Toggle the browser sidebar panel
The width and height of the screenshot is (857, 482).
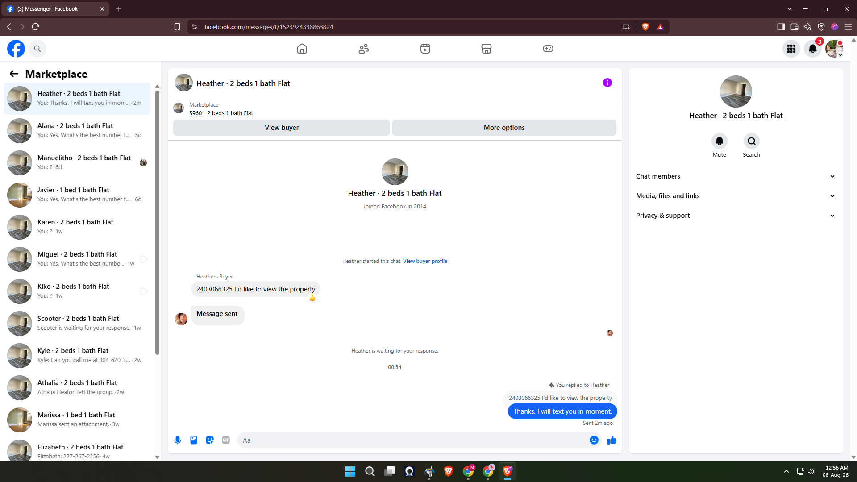[x=781, y=27]
